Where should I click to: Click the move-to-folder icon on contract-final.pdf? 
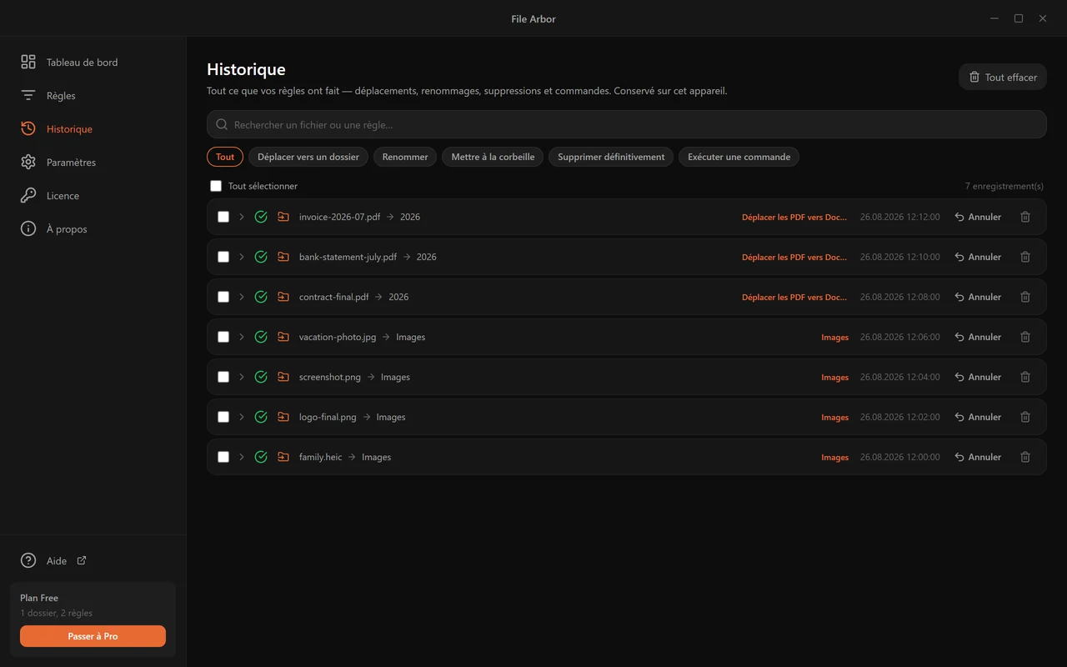pyautogui.click(x=283, y=297)
